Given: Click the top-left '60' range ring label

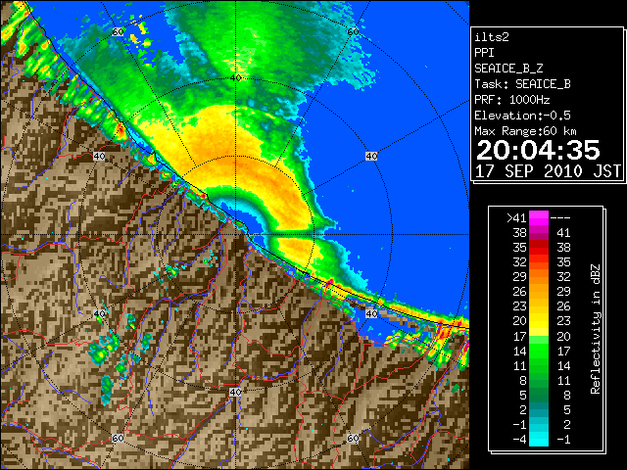Looking at the screenshot, I should (x=118, y=32).
